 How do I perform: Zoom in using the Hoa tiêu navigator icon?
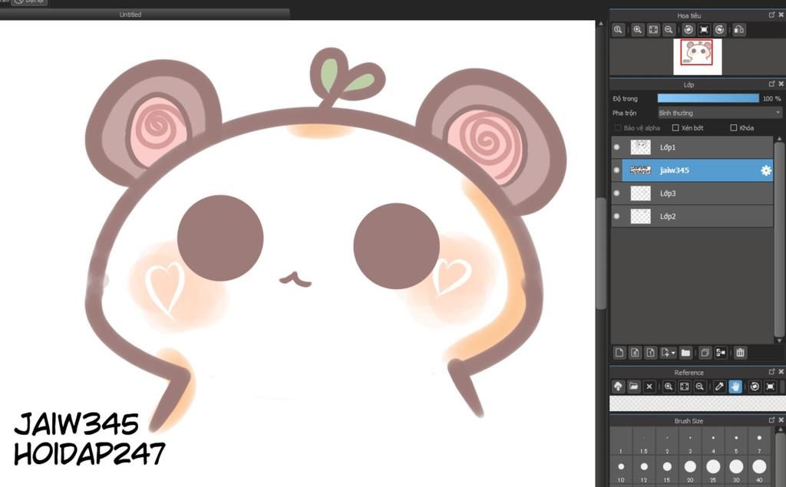tap(637, 30)
